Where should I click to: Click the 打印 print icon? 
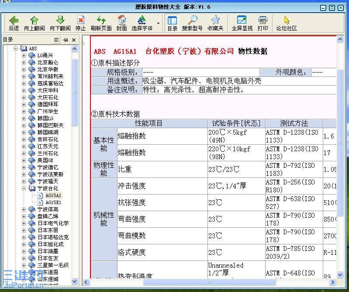point(263,23)
